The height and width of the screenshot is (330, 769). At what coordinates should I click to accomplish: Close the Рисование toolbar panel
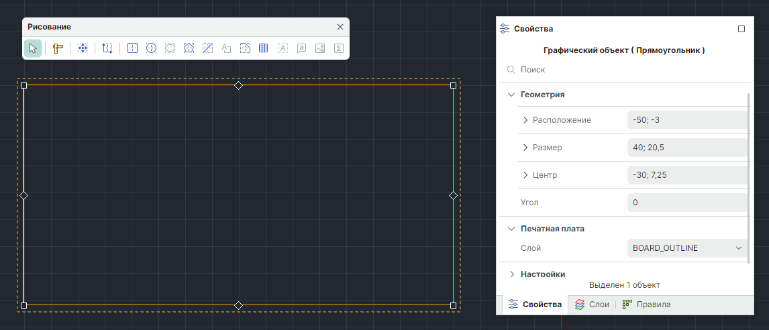(x=340, y=27)
